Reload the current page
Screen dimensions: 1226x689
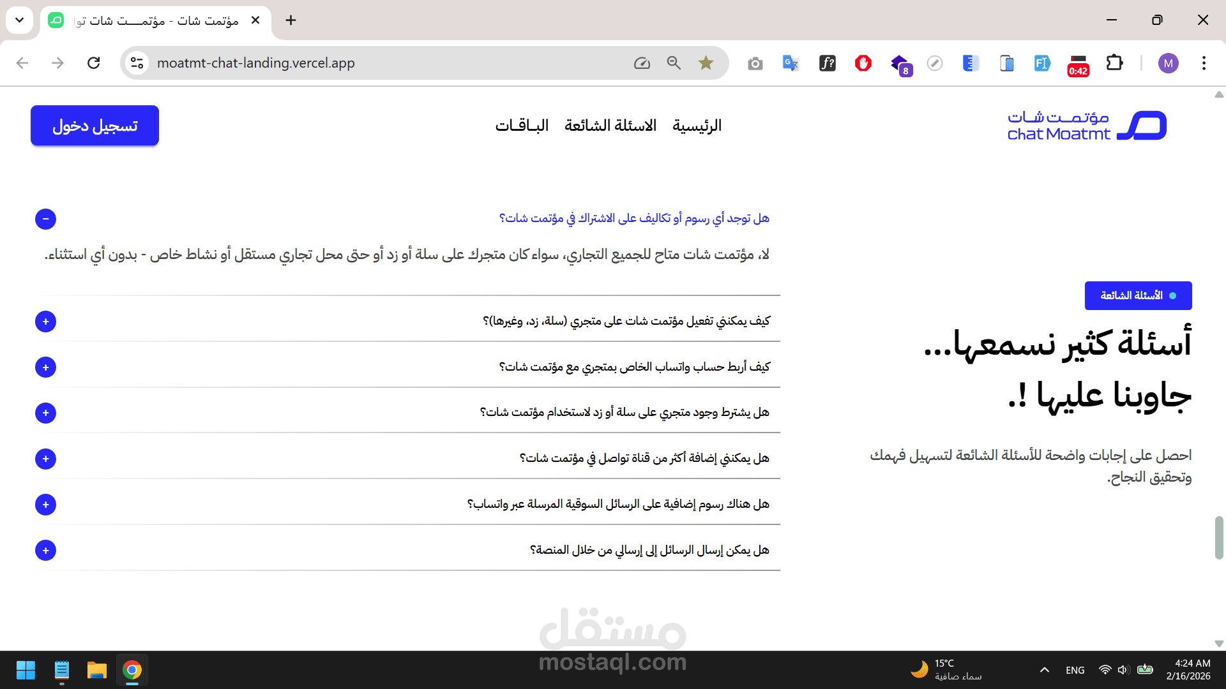coord(94,63)
